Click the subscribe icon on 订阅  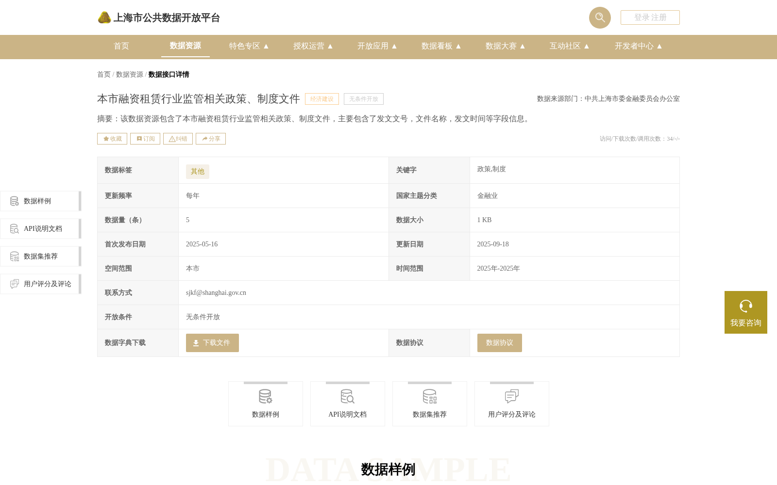click(139, 139)
